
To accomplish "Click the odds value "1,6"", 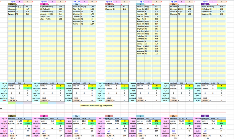I will (92, 12).
